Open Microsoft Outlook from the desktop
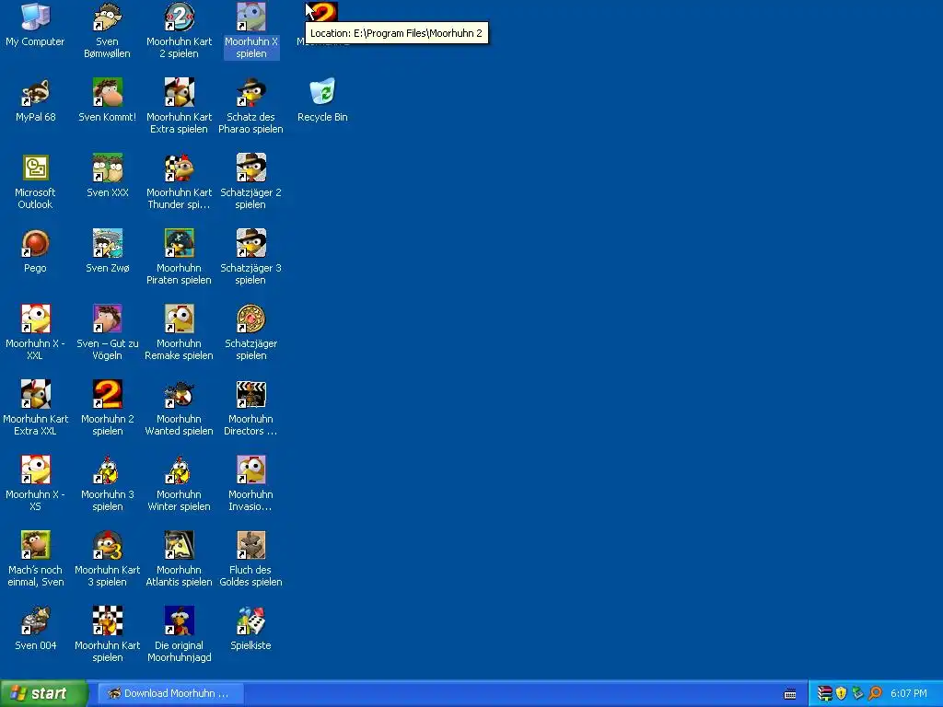The image size is (943, 707). (35, 168)
